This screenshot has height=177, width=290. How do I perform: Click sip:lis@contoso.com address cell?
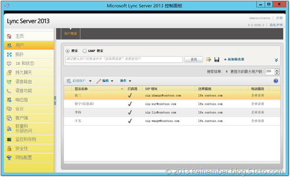click(160, 112)
